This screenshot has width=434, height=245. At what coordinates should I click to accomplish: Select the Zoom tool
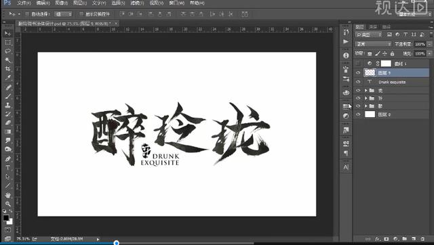pyautogui.click(x=7, y=204)
